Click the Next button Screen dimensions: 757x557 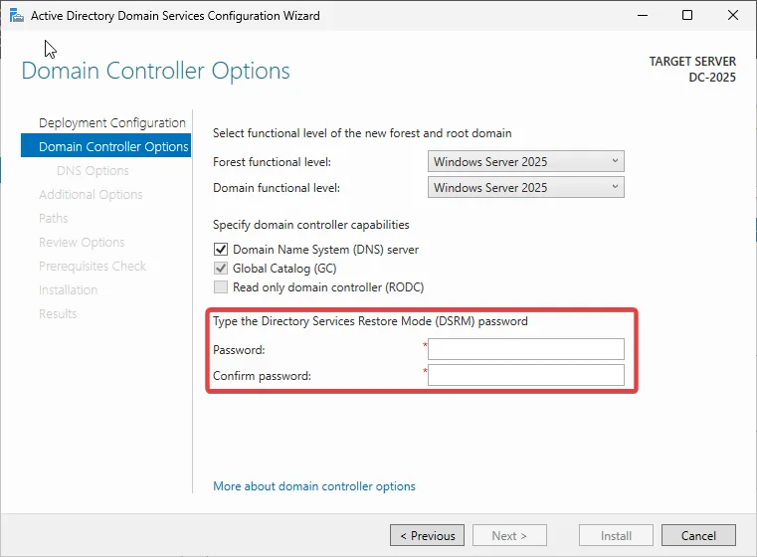coord(510,535)
